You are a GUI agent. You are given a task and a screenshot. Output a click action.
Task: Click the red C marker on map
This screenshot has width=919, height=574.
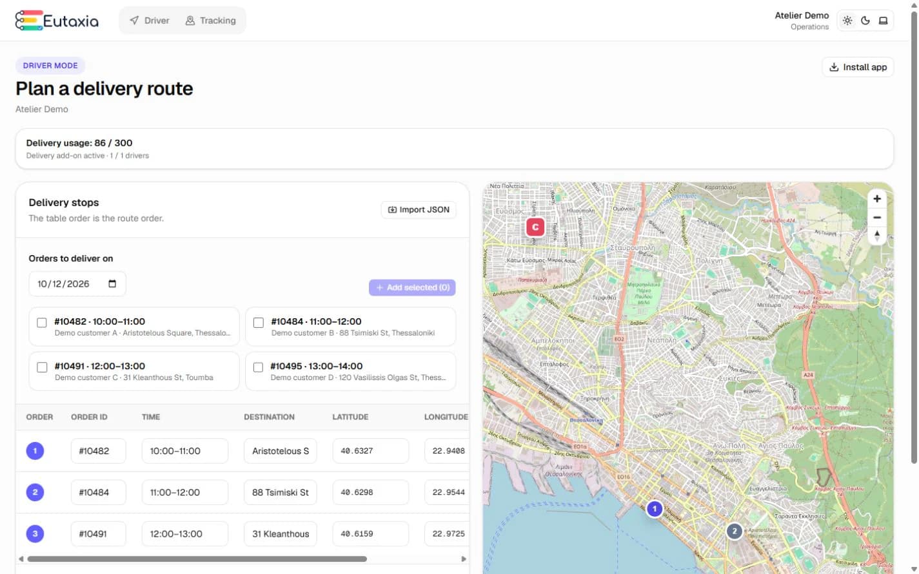pyautogui.click(x=535, y=227)
